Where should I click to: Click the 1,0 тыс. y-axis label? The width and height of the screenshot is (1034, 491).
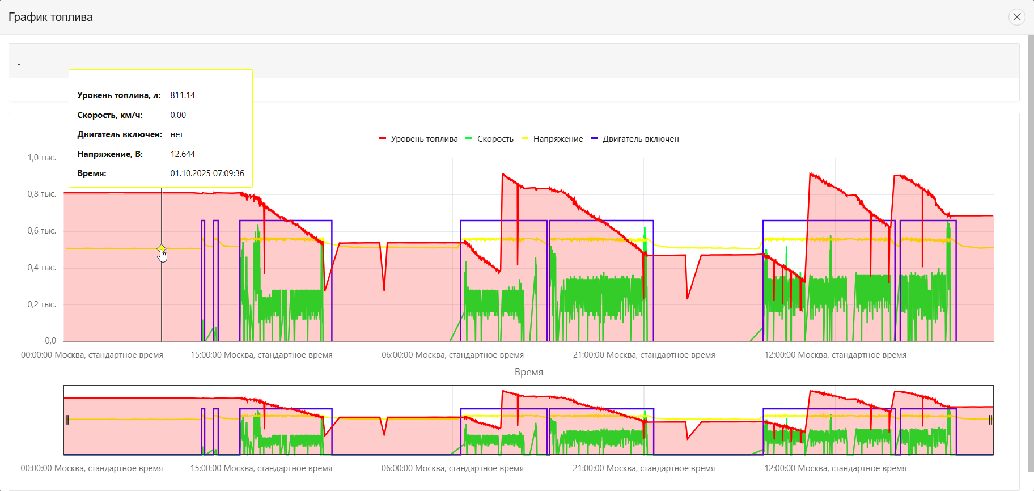42,158
